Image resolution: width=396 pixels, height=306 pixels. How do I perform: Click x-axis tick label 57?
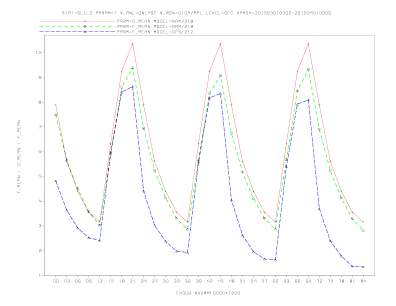[x=264, y=281]
